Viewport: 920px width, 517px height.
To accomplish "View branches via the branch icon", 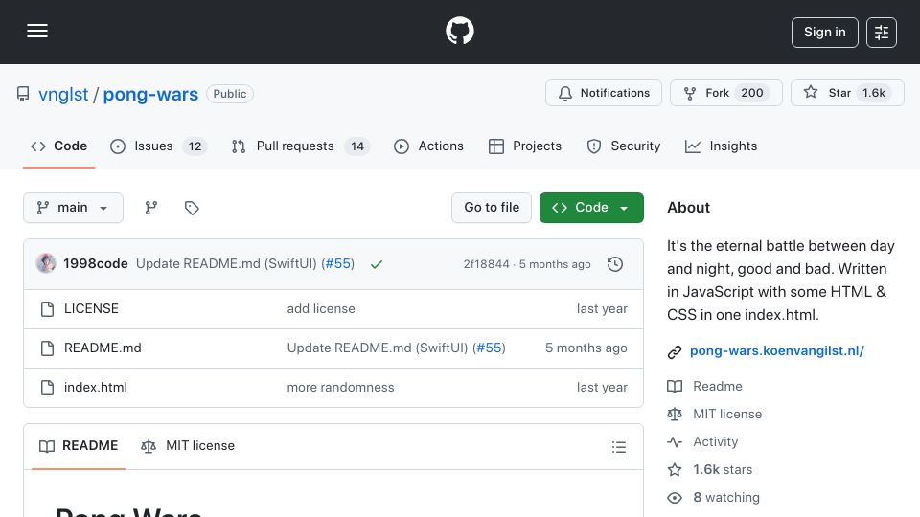I will point(151,208).
